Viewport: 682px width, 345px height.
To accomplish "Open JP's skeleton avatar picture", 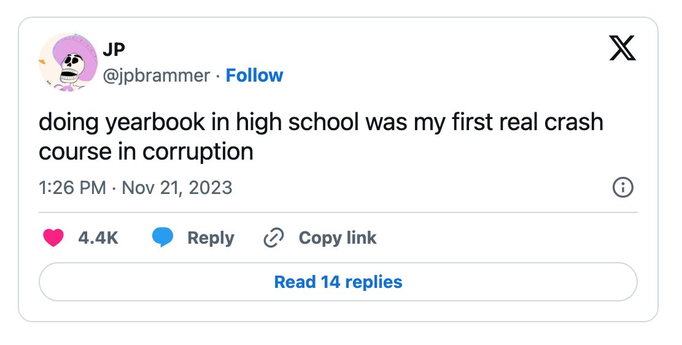I will pos(68,62).
